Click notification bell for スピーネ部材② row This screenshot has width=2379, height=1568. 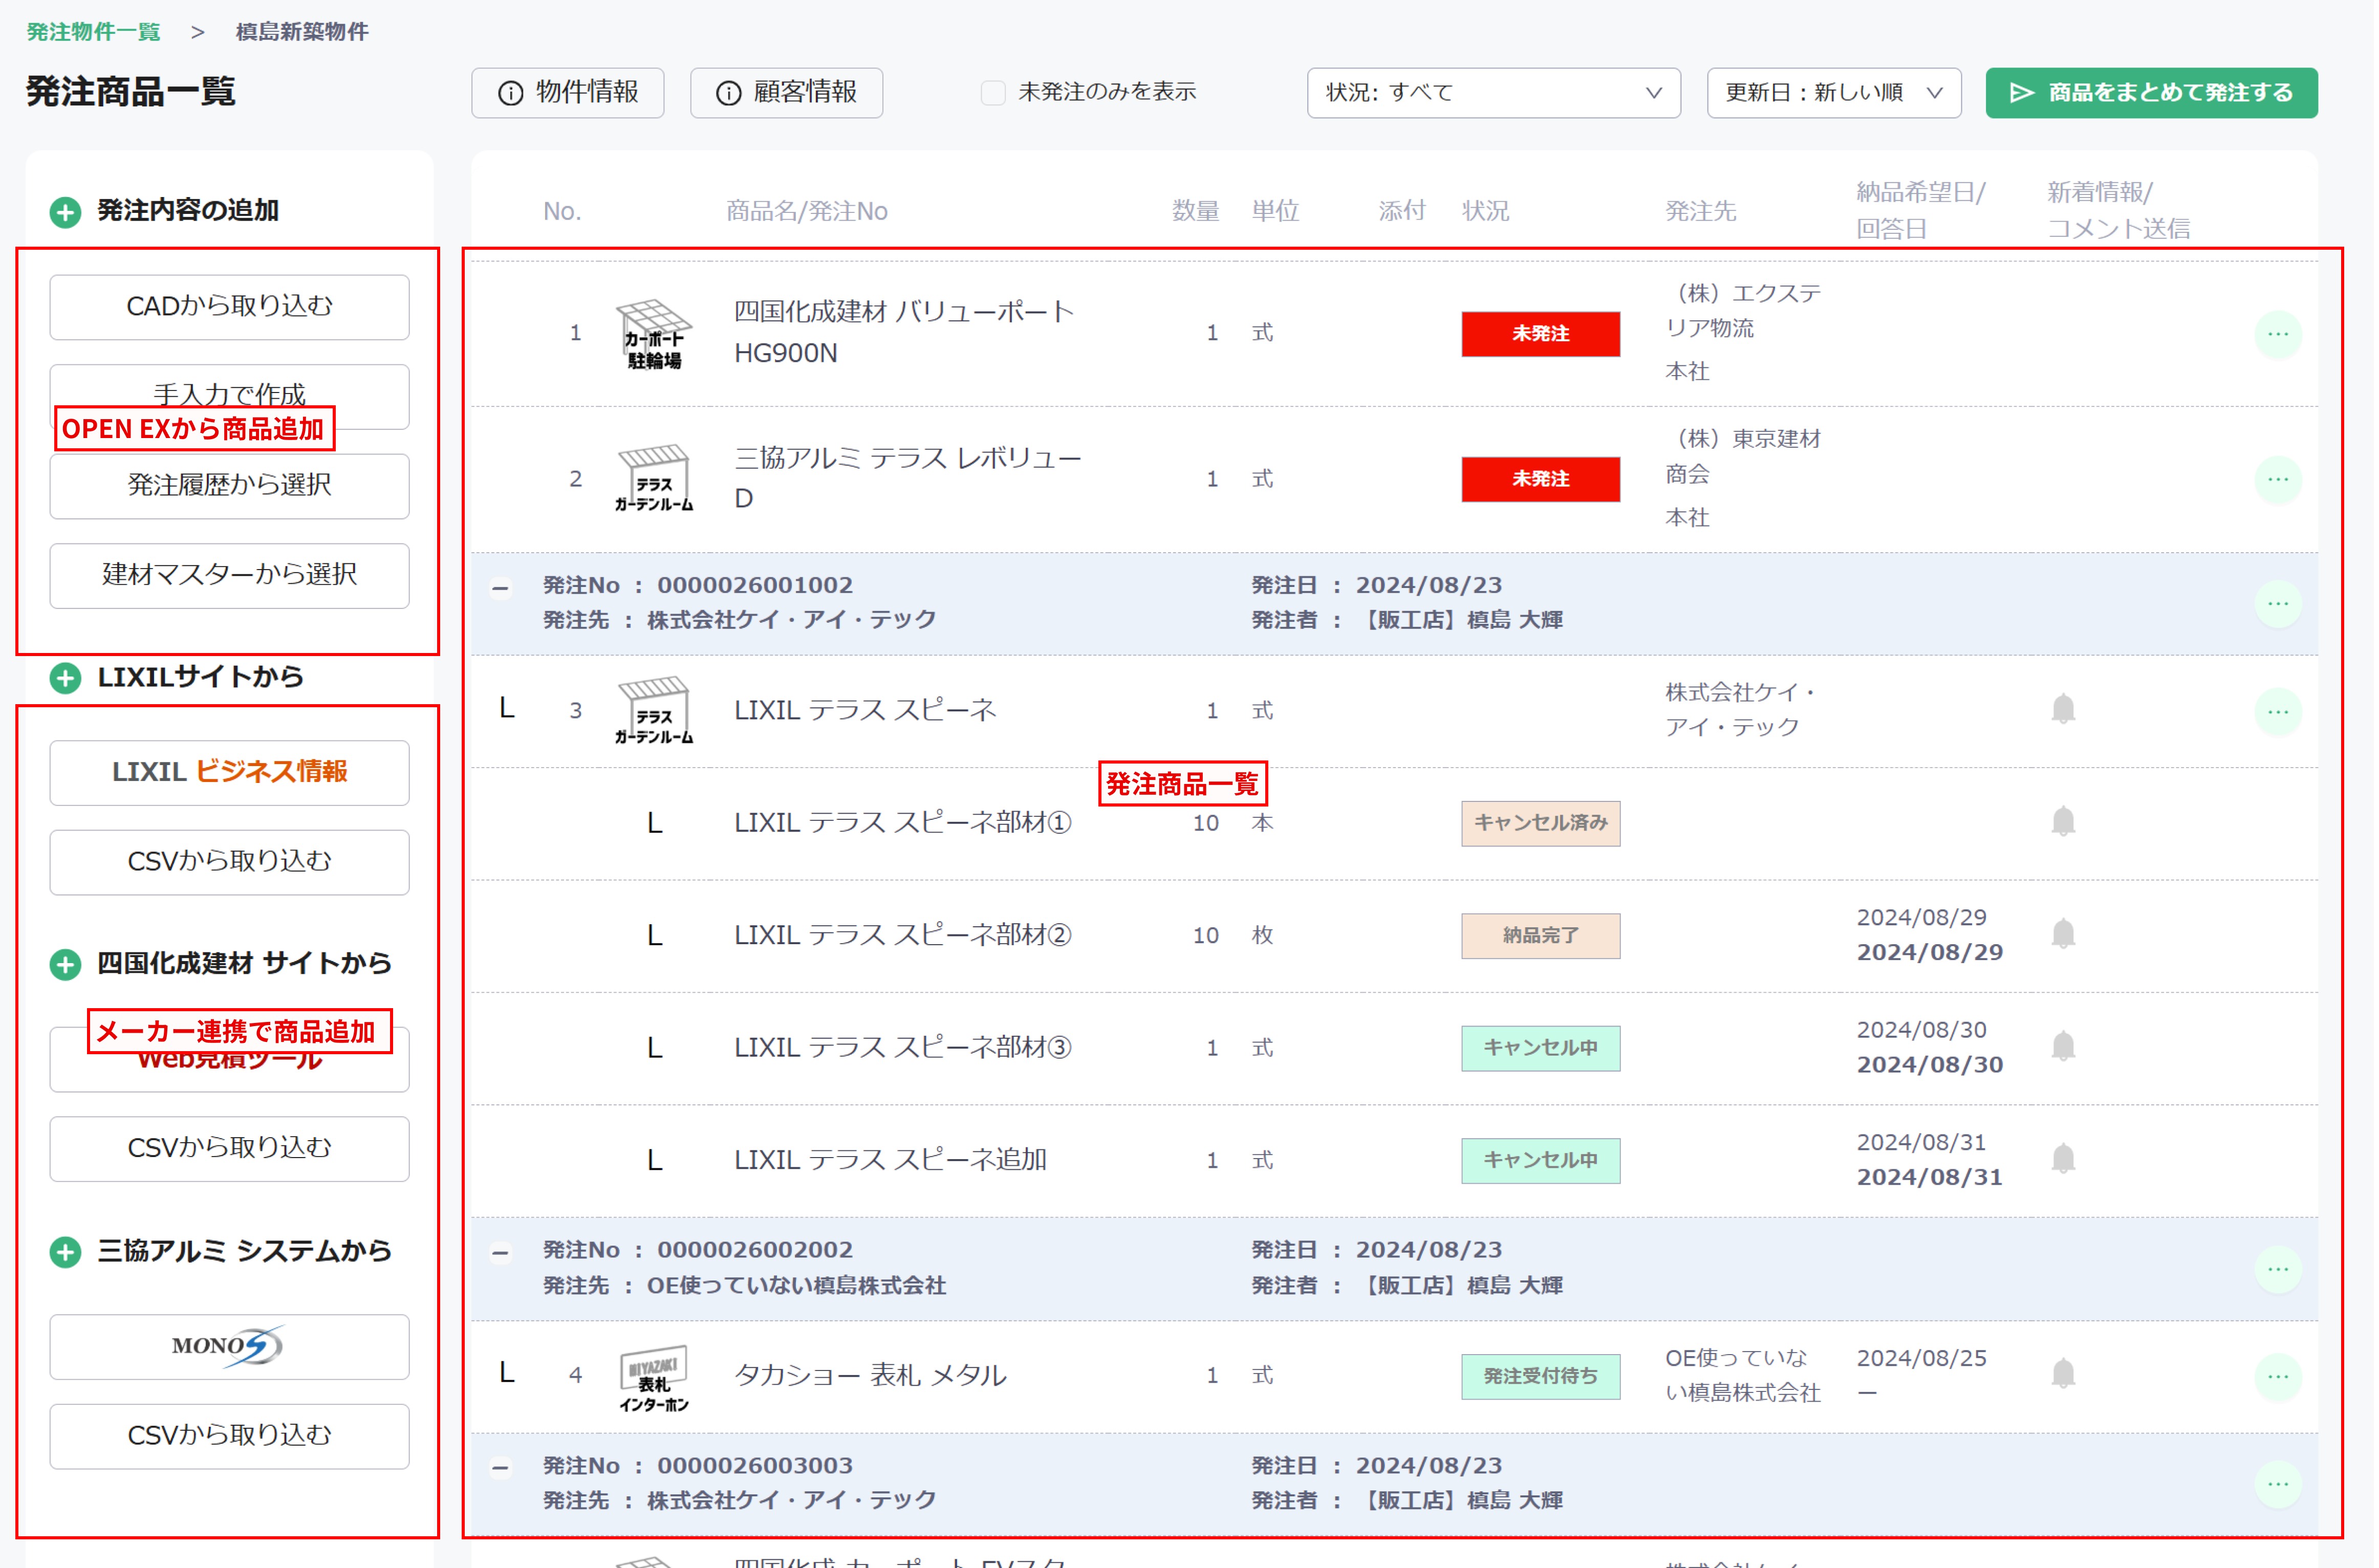click(x=2062, y=934)
